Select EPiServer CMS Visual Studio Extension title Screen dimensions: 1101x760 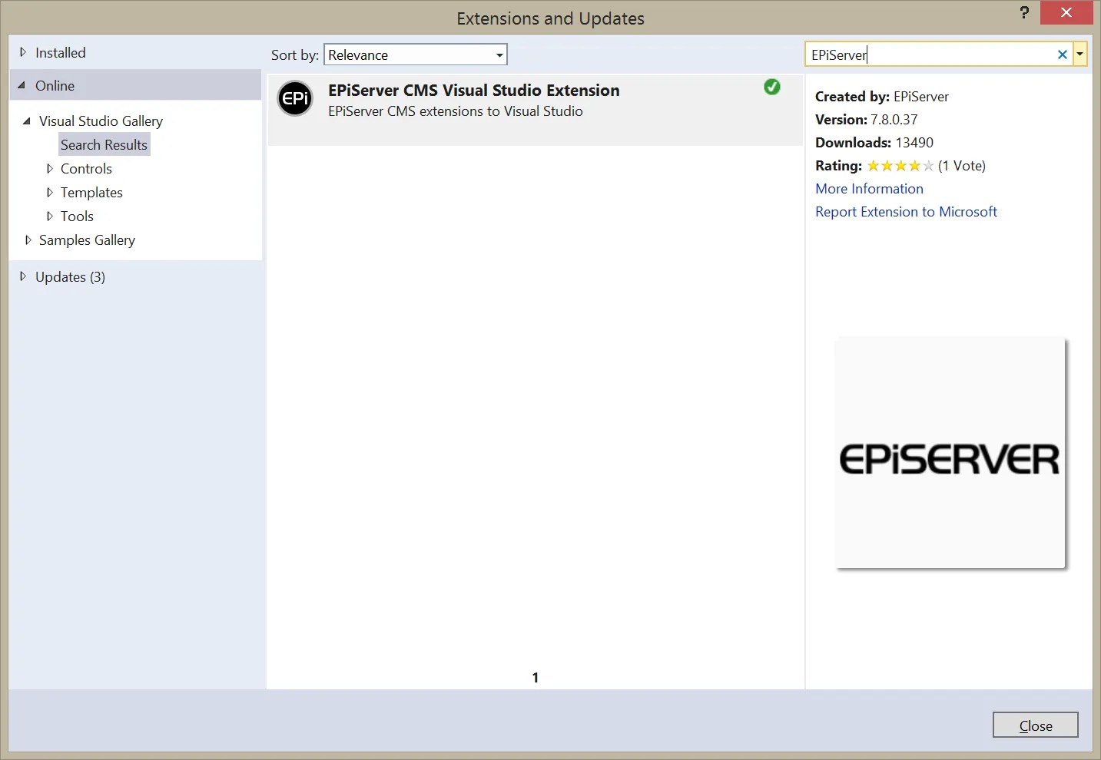[x=473, y=90]
